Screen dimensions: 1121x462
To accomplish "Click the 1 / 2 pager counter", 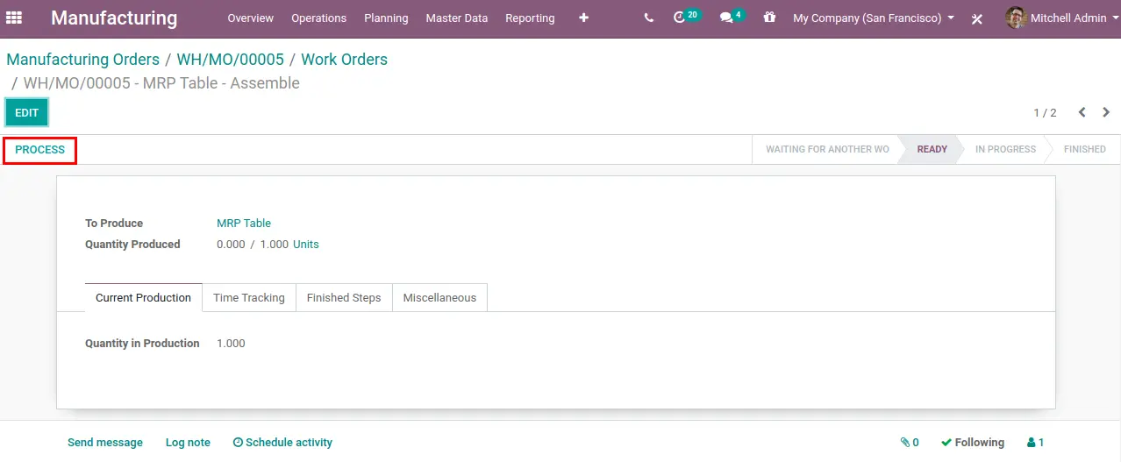I will (x=1045, y=113).
